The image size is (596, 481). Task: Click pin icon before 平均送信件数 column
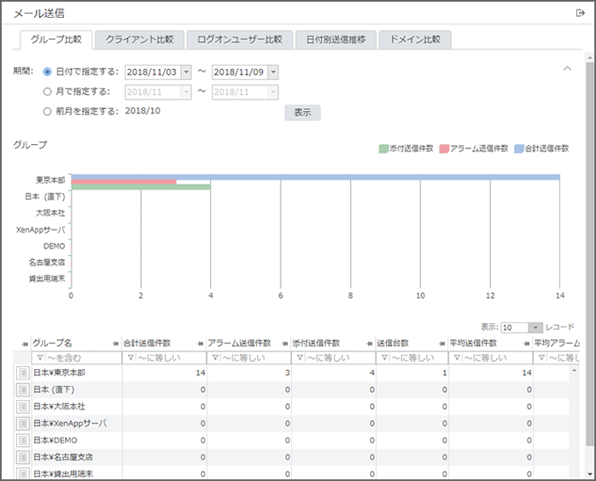(x=442, y=344)
